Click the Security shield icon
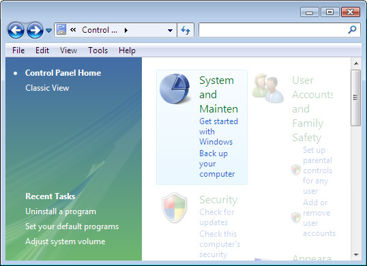This screenshot has height=266, width=367. pyautogui.click(x=175, y=207)
